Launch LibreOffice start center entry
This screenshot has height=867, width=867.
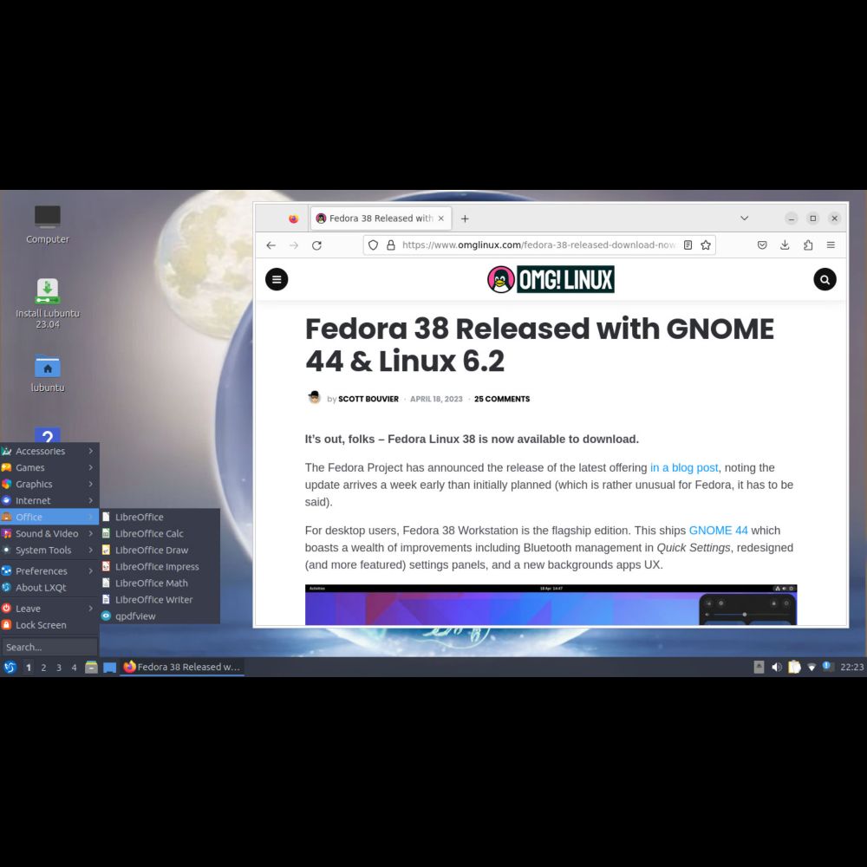pos(160,517)
